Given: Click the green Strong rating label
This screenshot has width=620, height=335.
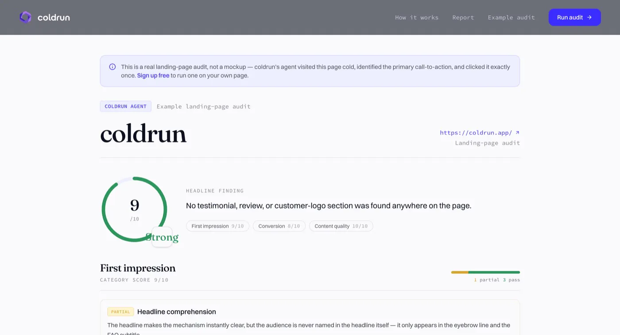Looking at the screenshot, I should 162,237.
